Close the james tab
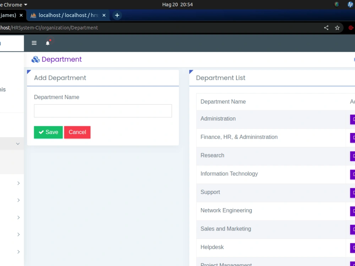Image resolution: width=355 pixels, height=266 pixels. [x=21, y=15]
